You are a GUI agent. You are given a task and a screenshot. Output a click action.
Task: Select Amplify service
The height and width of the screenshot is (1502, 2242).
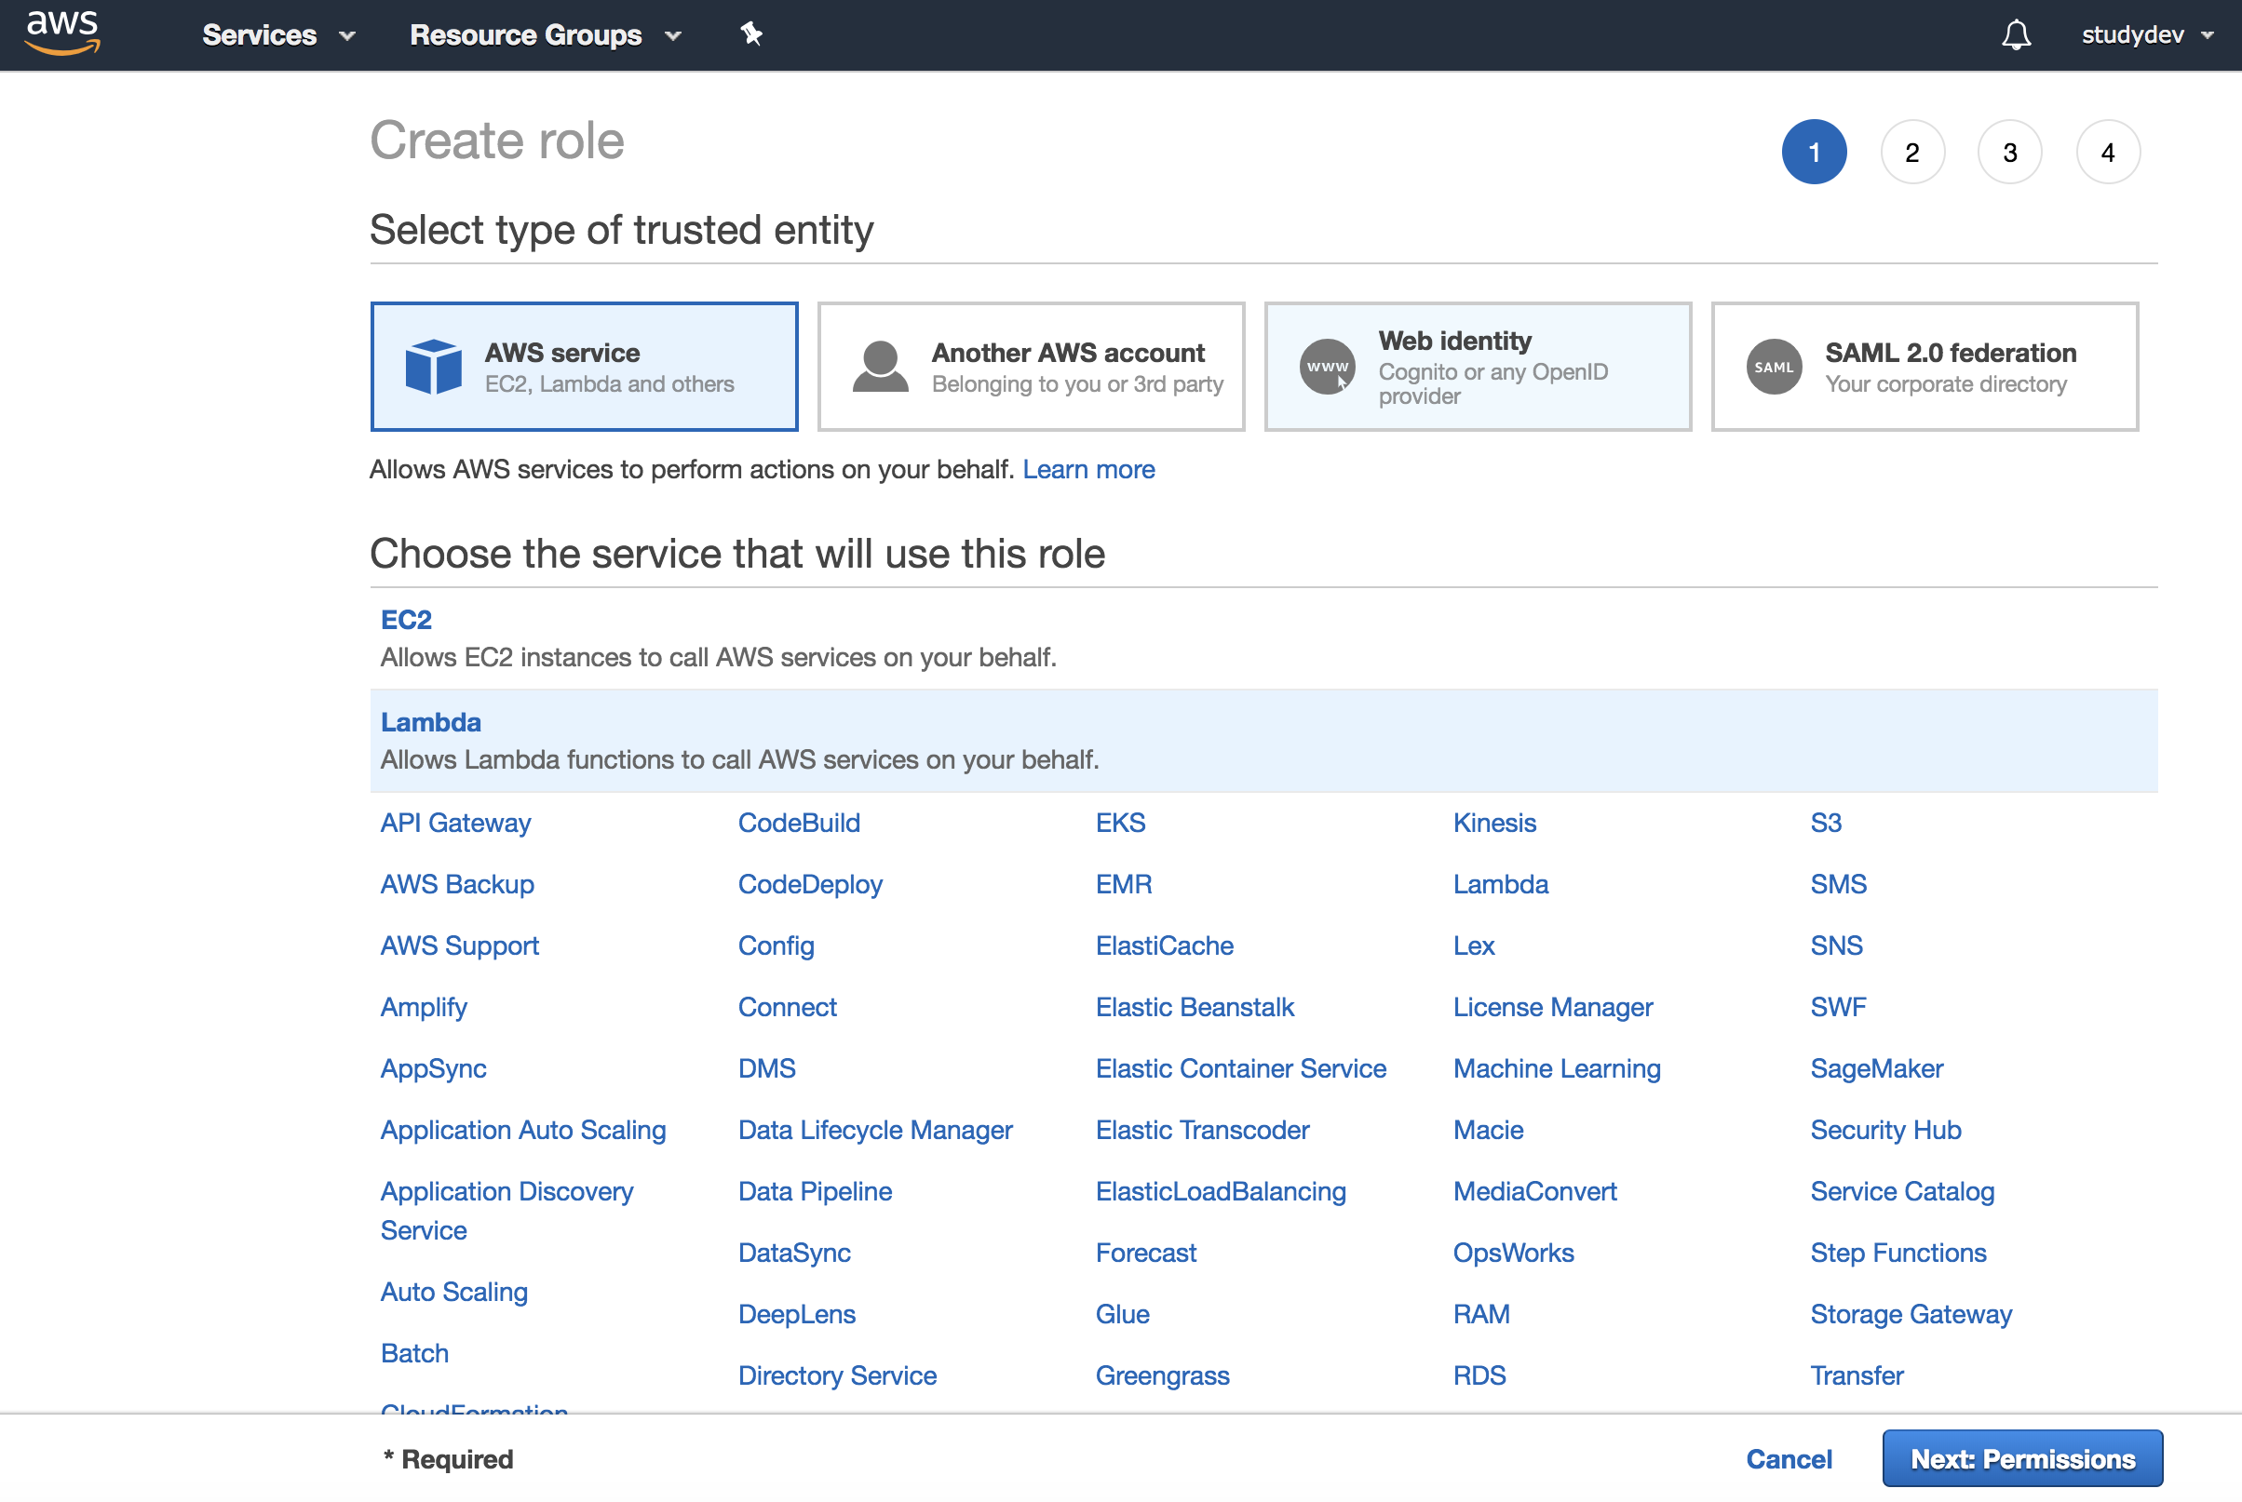(x=424, y=1007)
